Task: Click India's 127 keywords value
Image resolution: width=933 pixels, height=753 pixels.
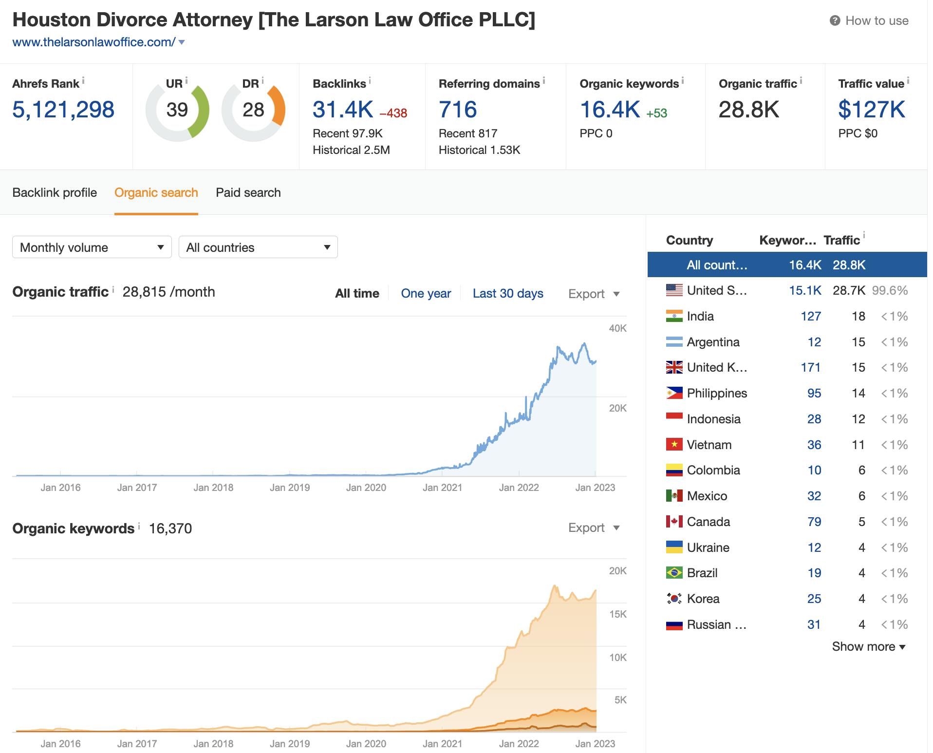Action: [x=811, y=316]
